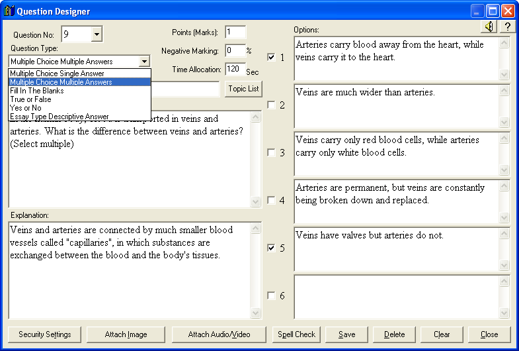The height and width of the screenshot is (351, 519).
Task: Click option 2 text box about wider veins
Action: (397, 106)
